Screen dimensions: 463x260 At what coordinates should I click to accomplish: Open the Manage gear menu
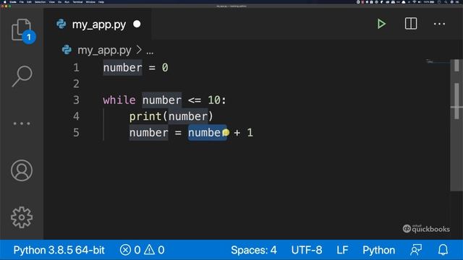[x=22, y=217]
